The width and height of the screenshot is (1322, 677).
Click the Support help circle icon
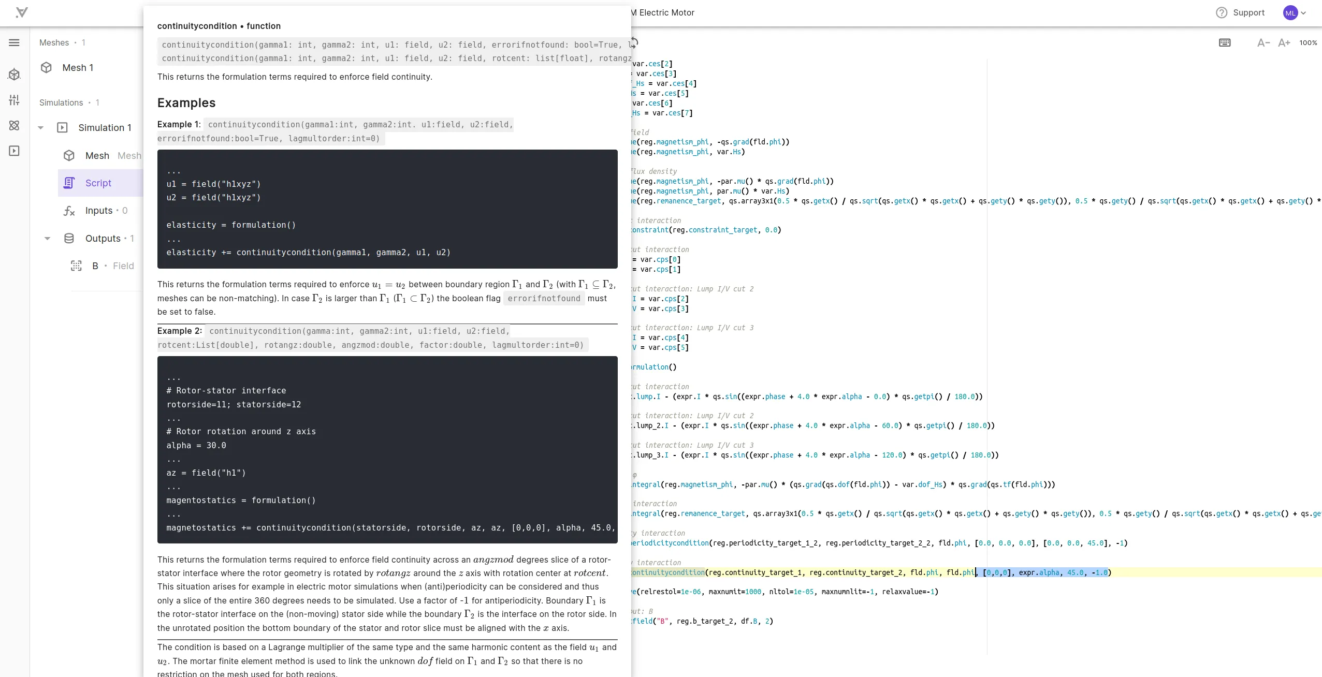(1222, 12)
